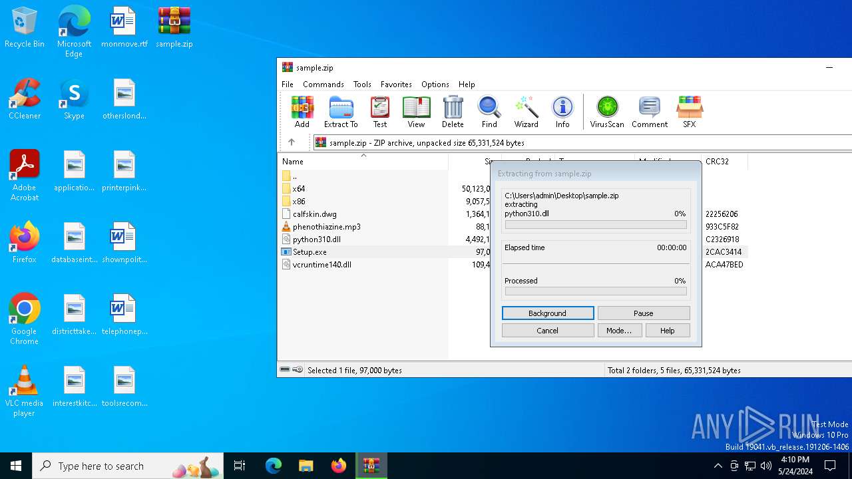Pause the extraction
Image resolution: width=852 pixels, height=479 pixels.
(x=644, y=313)
